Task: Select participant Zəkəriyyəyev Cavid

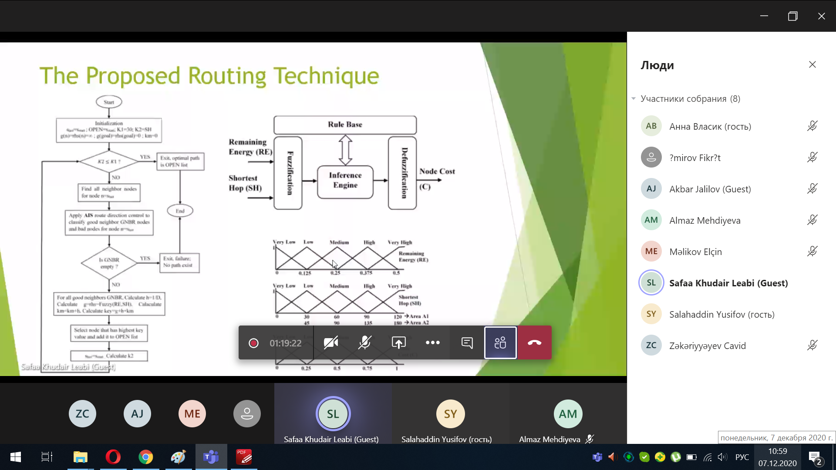Action: (x=731, y=346)
